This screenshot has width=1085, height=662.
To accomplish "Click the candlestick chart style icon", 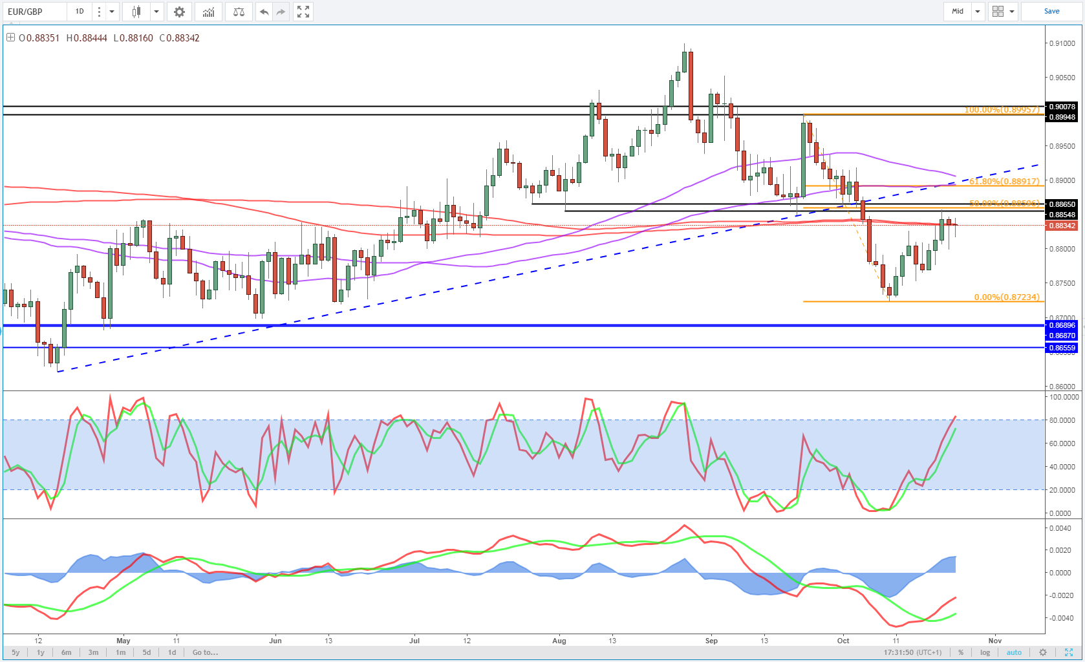I will 136,12.
